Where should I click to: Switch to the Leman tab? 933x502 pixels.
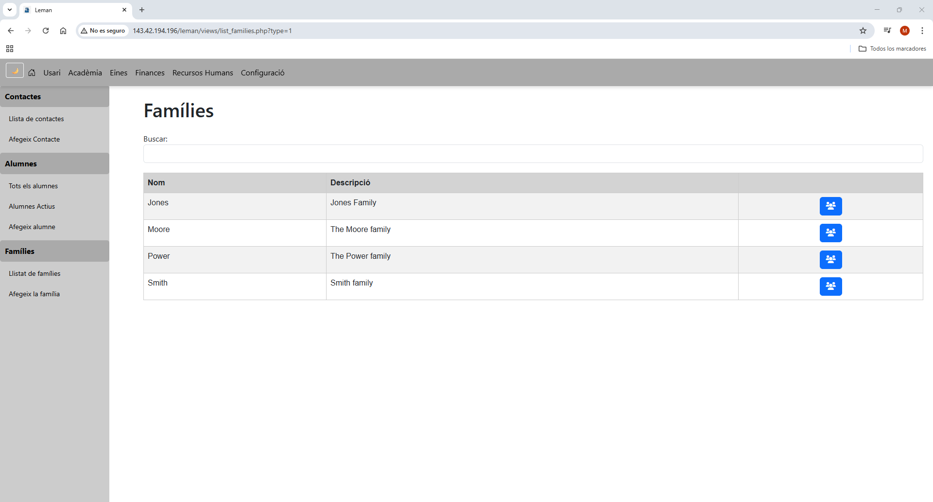tap(76, 10)
